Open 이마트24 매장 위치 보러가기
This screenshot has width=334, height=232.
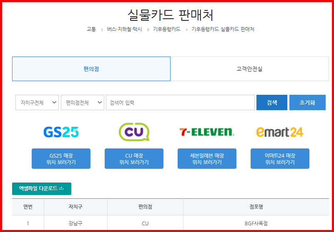point(280,159)
